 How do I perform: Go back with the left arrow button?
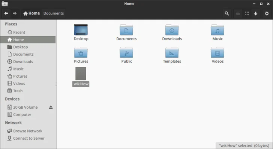[x=6, y=13]
